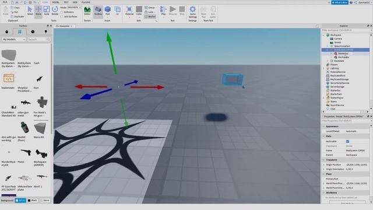The width and height of the screenshot is (373, 210).
Task: Select ServerScriptService in Explorer
Action: click(x=340, y=83)
